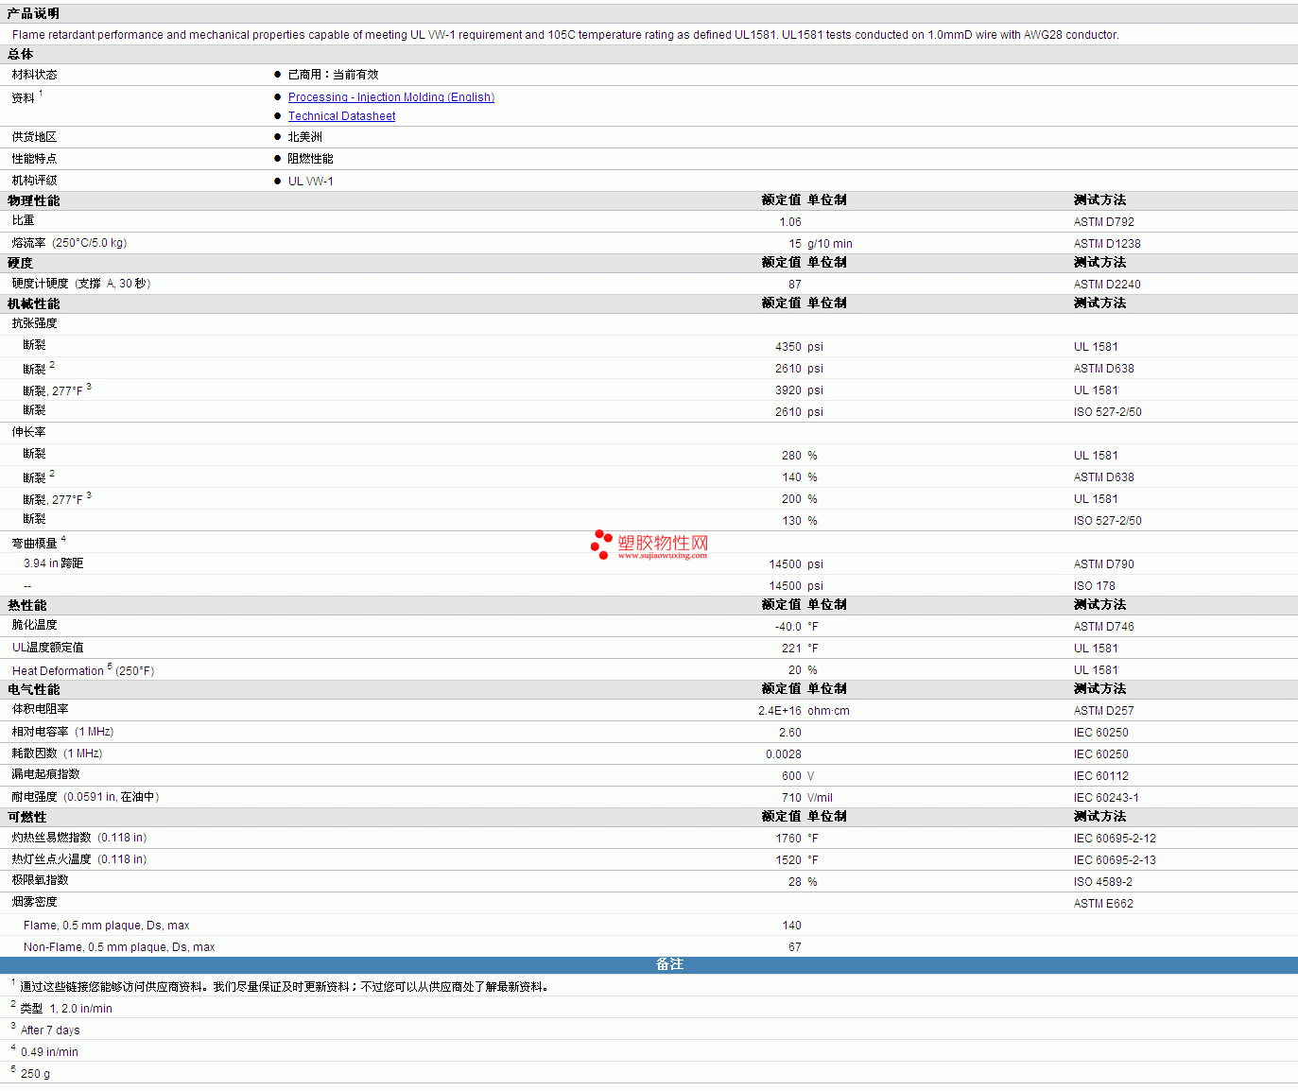Click the www.sujiaowuxing.com watermark URL

[662, 556]
